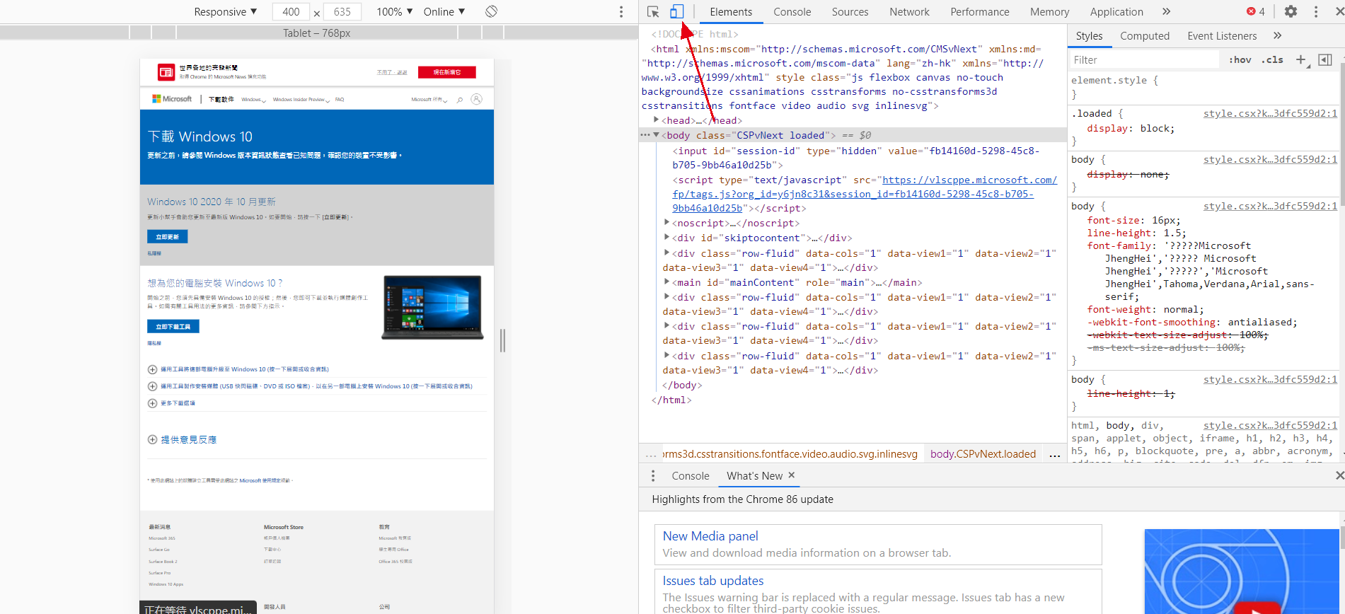The image size is (1345, 614).
Task: Expand the 更多下載選項 item
Action: tap(171, 403)
